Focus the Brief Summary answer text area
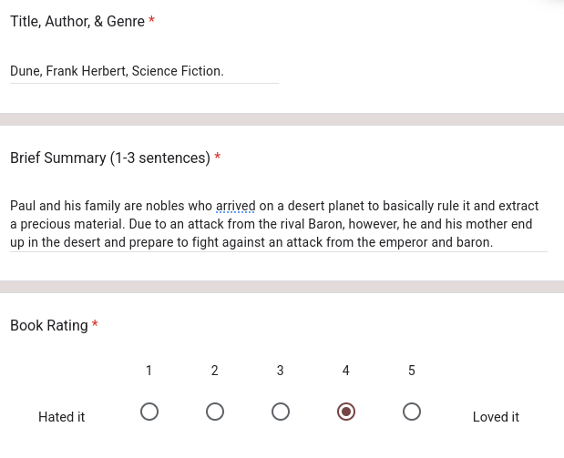 tap(278, 224)
